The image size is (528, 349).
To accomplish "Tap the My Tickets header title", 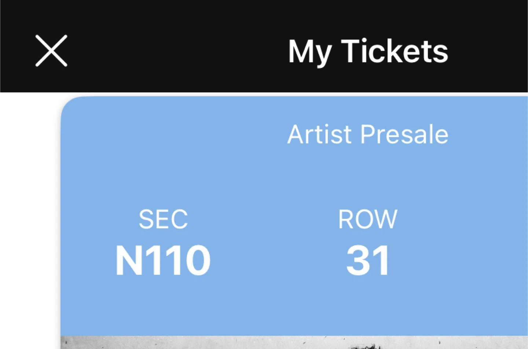I will click(x=368, y=52).
